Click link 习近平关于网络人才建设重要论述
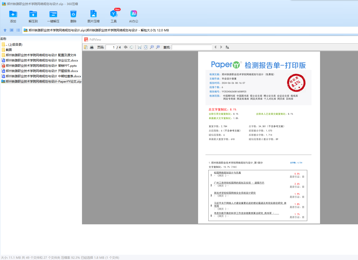 point(250,204)
